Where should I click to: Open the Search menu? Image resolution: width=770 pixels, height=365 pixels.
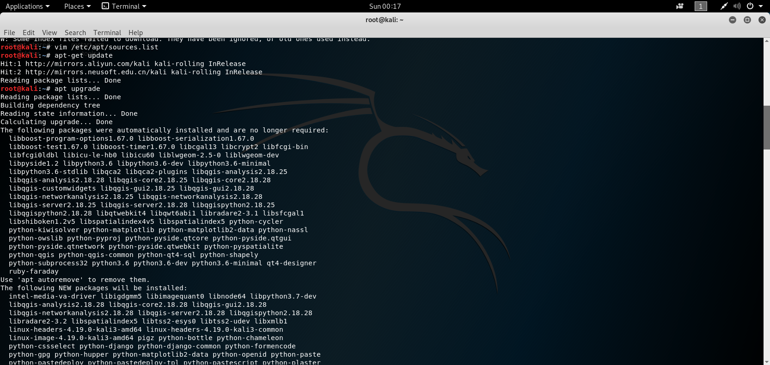point(75,32)
